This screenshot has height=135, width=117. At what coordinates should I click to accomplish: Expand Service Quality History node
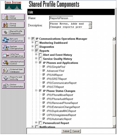(x=36, y=58)
